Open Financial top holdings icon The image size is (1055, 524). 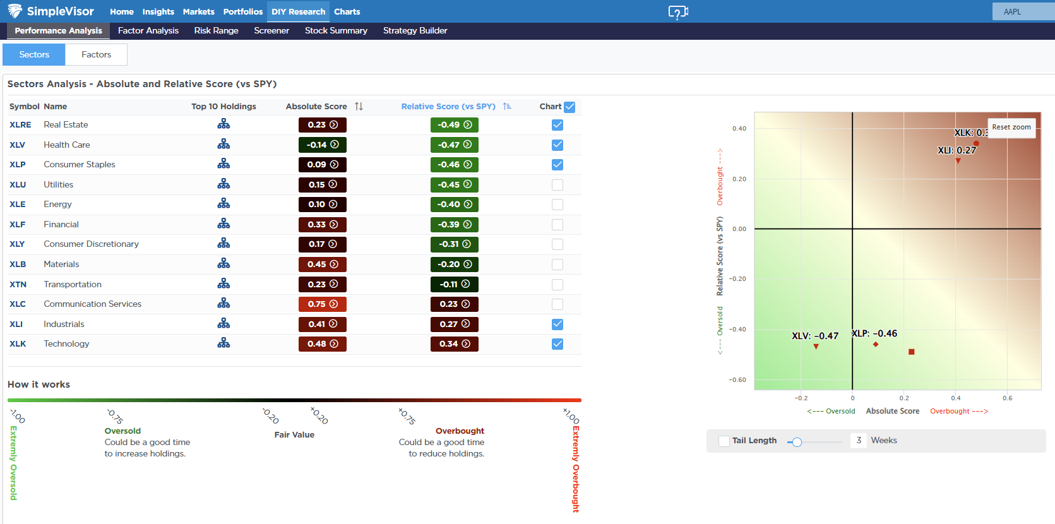coord(224,224)
